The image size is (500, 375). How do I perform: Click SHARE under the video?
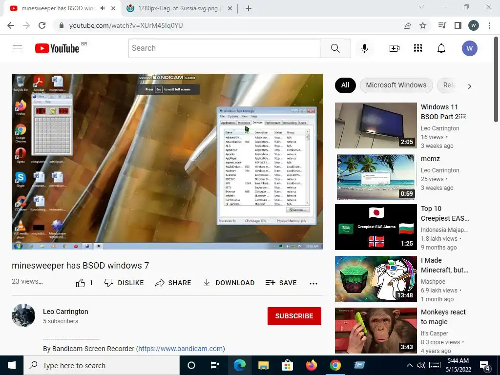click(173, 283)
